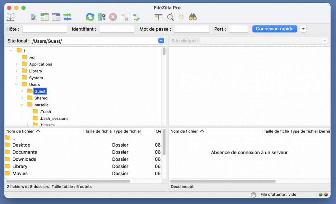
Task: Click the red activity indicator light
Action: (326, 195)
